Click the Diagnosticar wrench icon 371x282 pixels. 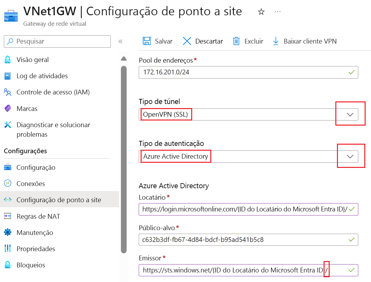(x=8, y=125)
